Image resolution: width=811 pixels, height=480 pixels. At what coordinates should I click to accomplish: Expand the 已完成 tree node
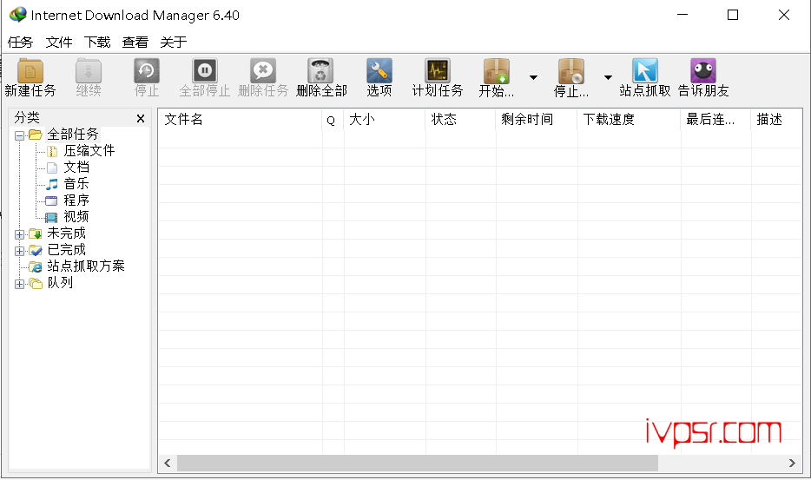20,251
